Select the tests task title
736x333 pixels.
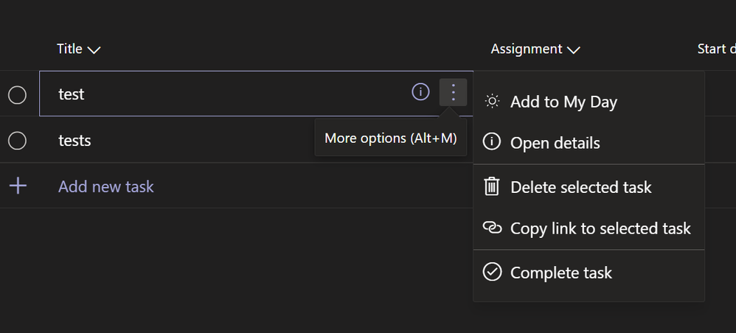74,140
